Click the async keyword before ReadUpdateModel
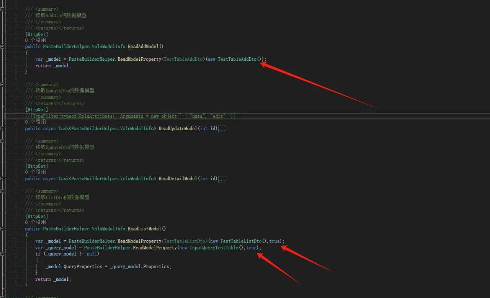 [x=49, y=129]
